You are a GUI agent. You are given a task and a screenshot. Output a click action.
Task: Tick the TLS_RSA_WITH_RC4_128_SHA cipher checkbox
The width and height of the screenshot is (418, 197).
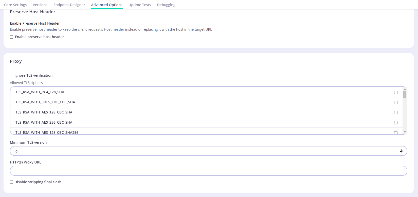(x=396, y=92)
